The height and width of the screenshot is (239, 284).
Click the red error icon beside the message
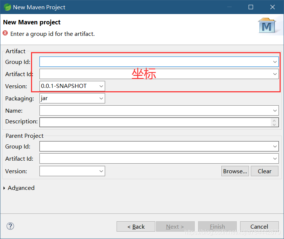[5, 33]
